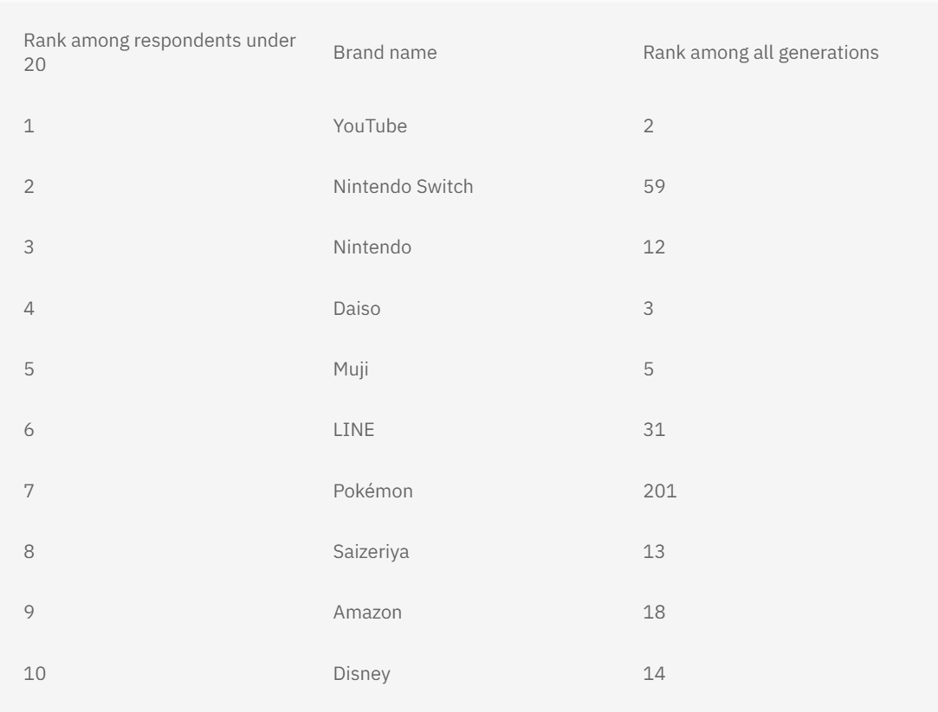
Task: Click the under-20 rank 10 cell
Action: tap(35, 674)
